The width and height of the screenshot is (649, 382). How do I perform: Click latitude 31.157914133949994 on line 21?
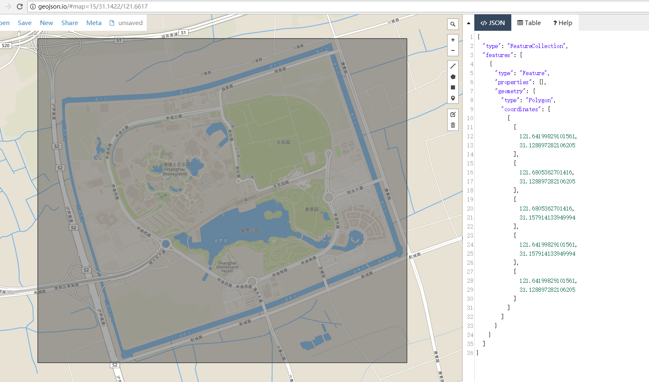(547, 217)
